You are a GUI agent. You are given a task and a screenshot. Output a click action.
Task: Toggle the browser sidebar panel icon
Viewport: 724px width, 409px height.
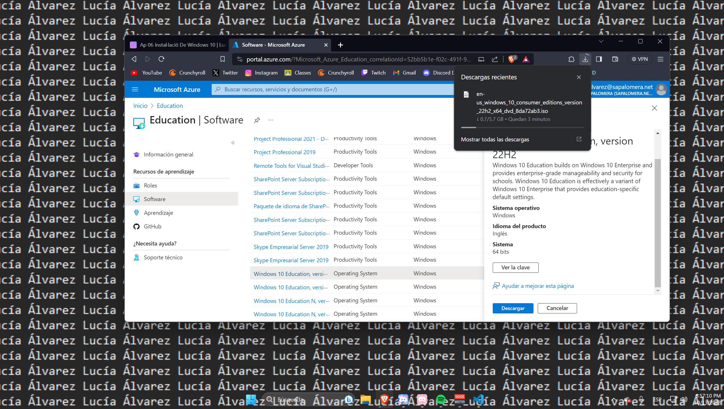[599, 59]
